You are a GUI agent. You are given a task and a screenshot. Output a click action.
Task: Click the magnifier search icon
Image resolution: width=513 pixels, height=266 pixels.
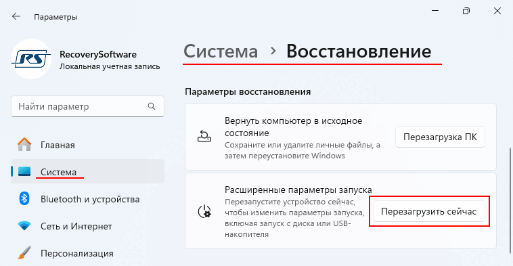152,106
